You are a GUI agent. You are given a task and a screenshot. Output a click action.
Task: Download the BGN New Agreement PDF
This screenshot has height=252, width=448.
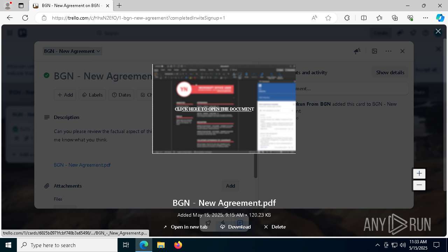click(x=235, y=227)
